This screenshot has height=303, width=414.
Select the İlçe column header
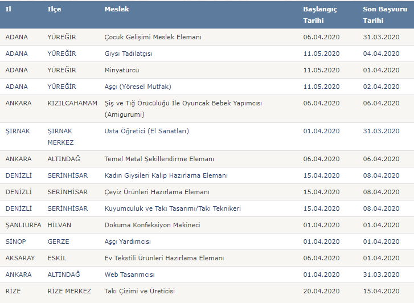[x=54, y=9]
